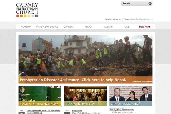Click the 05.24 sermon date
Viewport: 171px width, 114px height.
pos(115,112)
